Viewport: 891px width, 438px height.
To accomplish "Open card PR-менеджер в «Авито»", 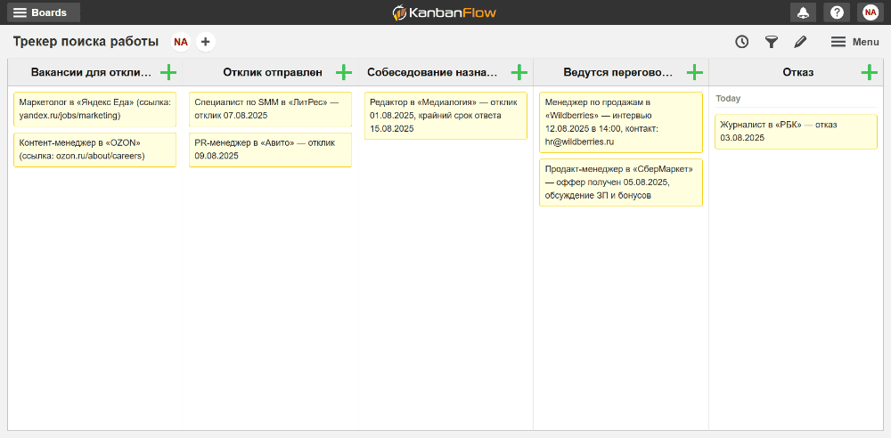I will [271, 150].
